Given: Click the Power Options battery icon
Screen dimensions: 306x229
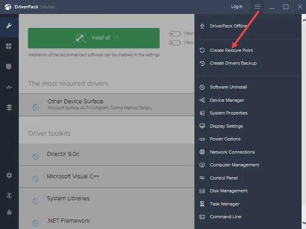Looking at the screenshot, I should 202,139.
